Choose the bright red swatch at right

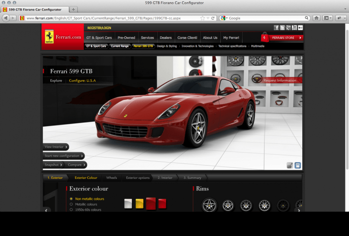(x=162, y=204)
